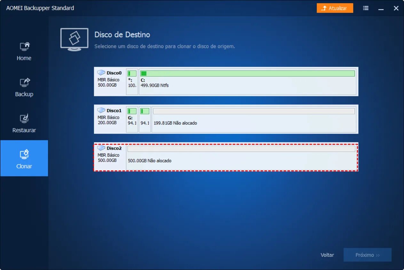Image resolution: width=404 pixels, height=270 pixels.
Task: Click the Próximo next button
Action: (x=368, y=255)
